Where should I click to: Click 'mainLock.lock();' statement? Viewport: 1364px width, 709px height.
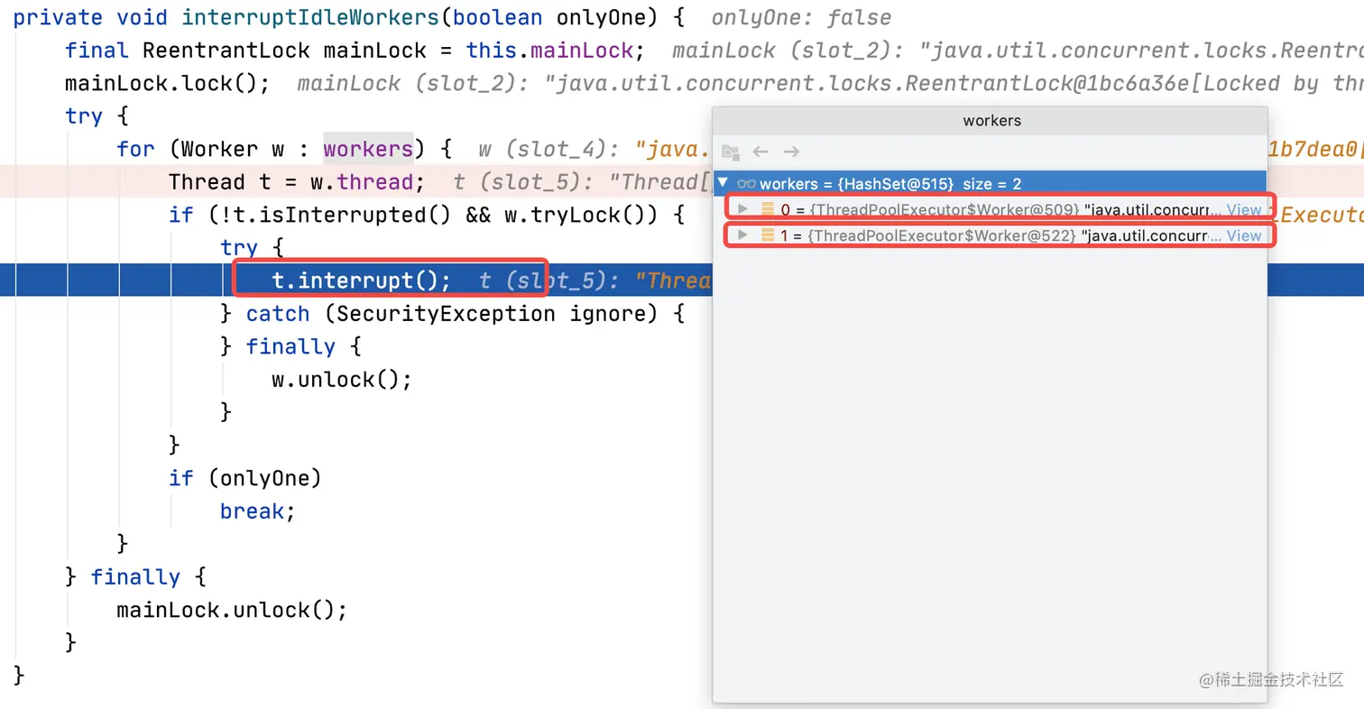pyautogui.click(x=167, y=84)
